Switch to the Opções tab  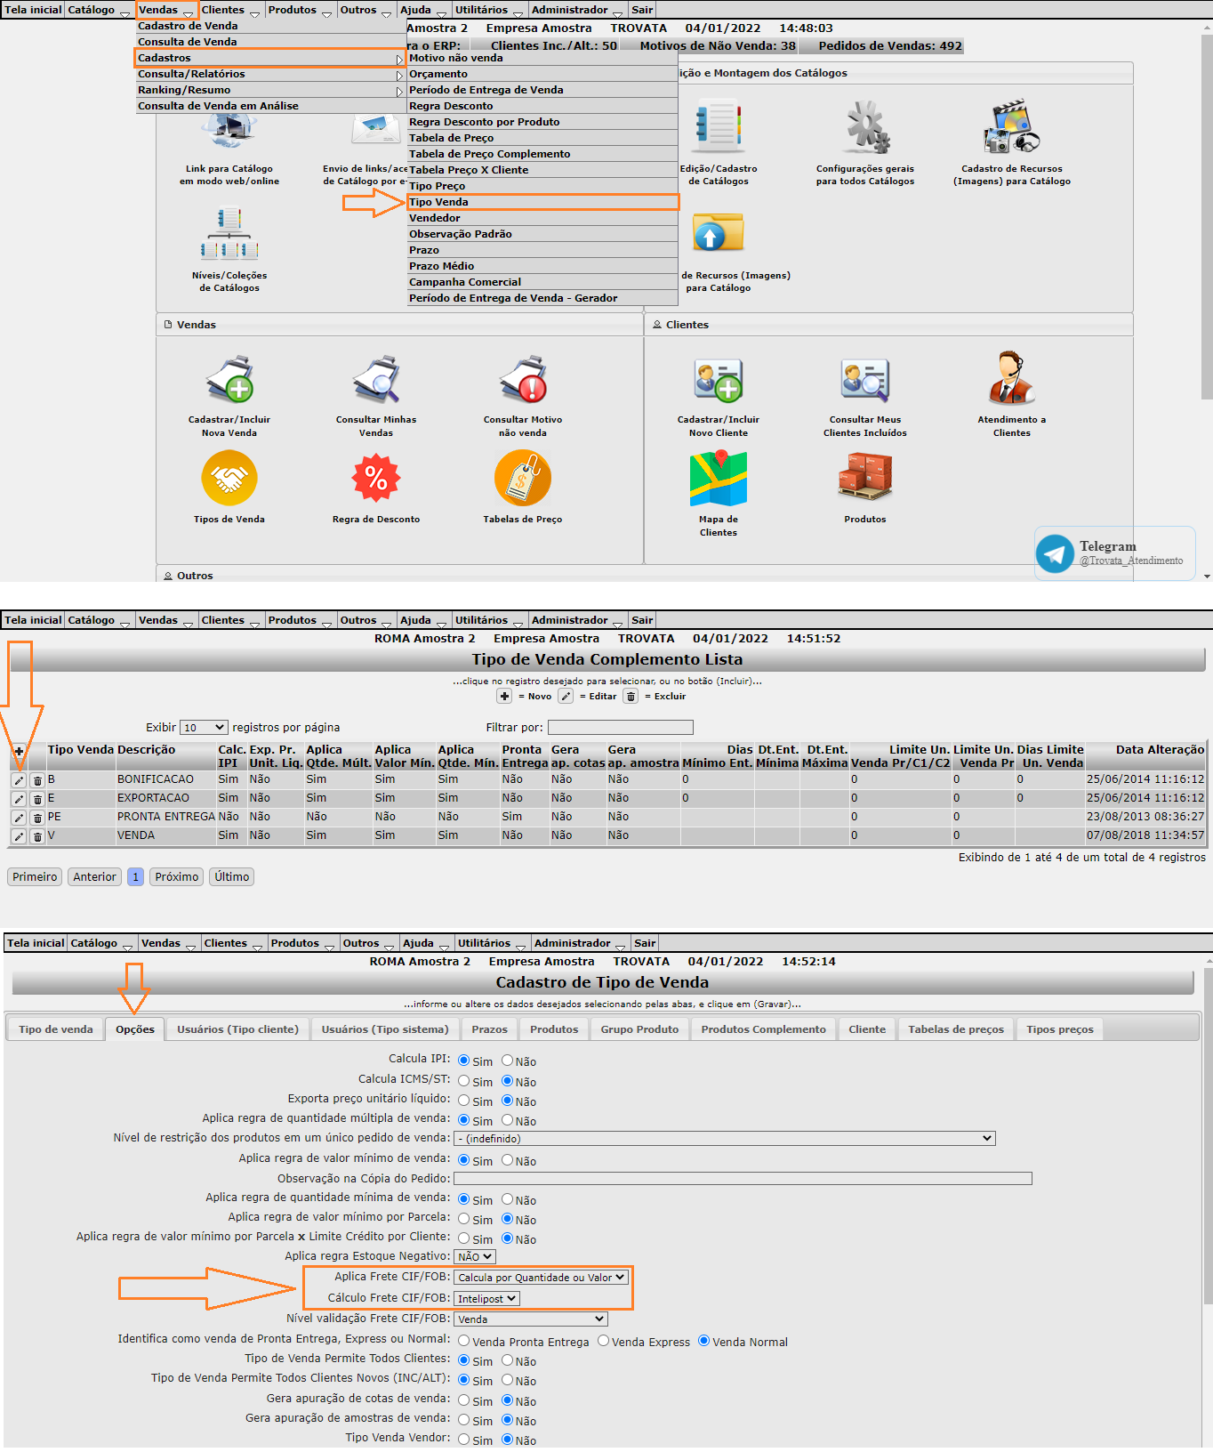pos(135,1029)
